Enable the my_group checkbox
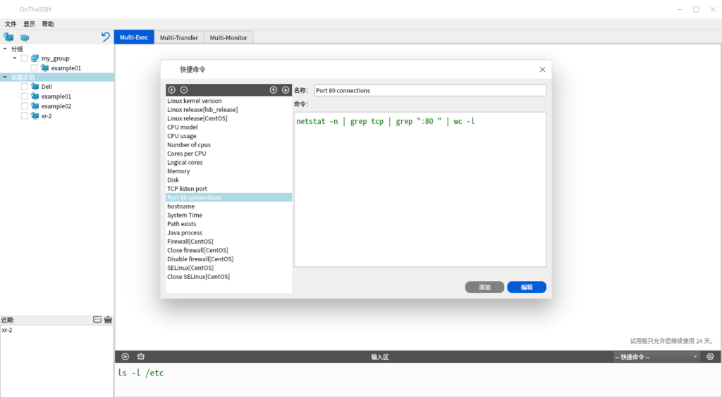This screenshot has width=722, height=398. 25,58
